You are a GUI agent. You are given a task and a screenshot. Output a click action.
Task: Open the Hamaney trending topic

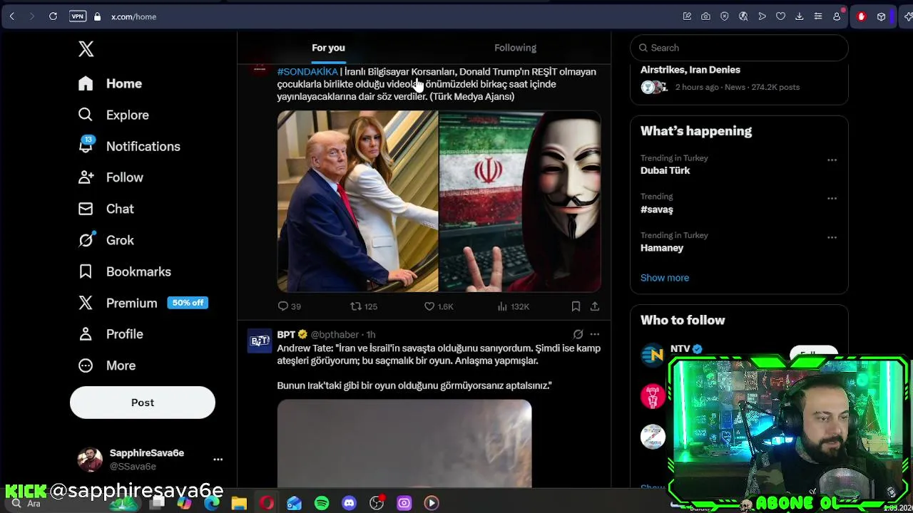pyautogui.click(x=662, y=248)
